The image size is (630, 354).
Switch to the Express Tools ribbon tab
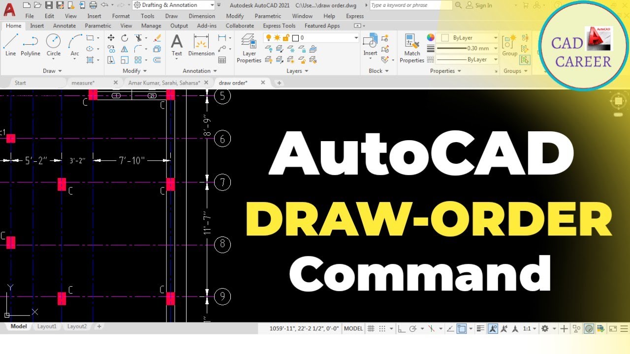coord(279,26)
